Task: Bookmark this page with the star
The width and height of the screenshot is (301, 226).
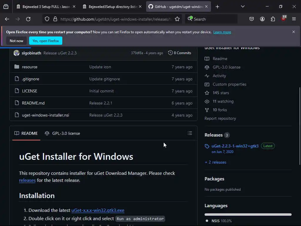Action: tap(177, 19)
